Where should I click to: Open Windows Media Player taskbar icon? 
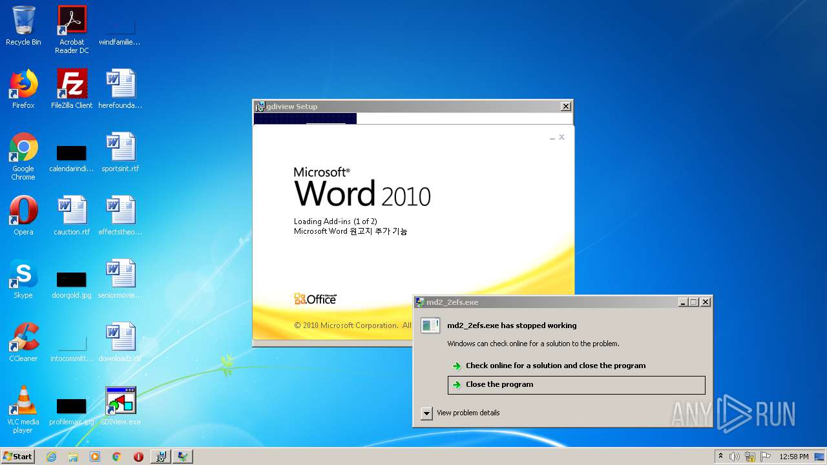95,457
